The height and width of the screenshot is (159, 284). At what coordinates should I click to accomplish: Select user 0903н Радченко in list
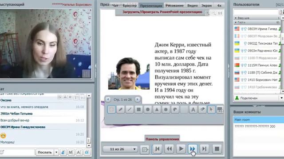257,51
